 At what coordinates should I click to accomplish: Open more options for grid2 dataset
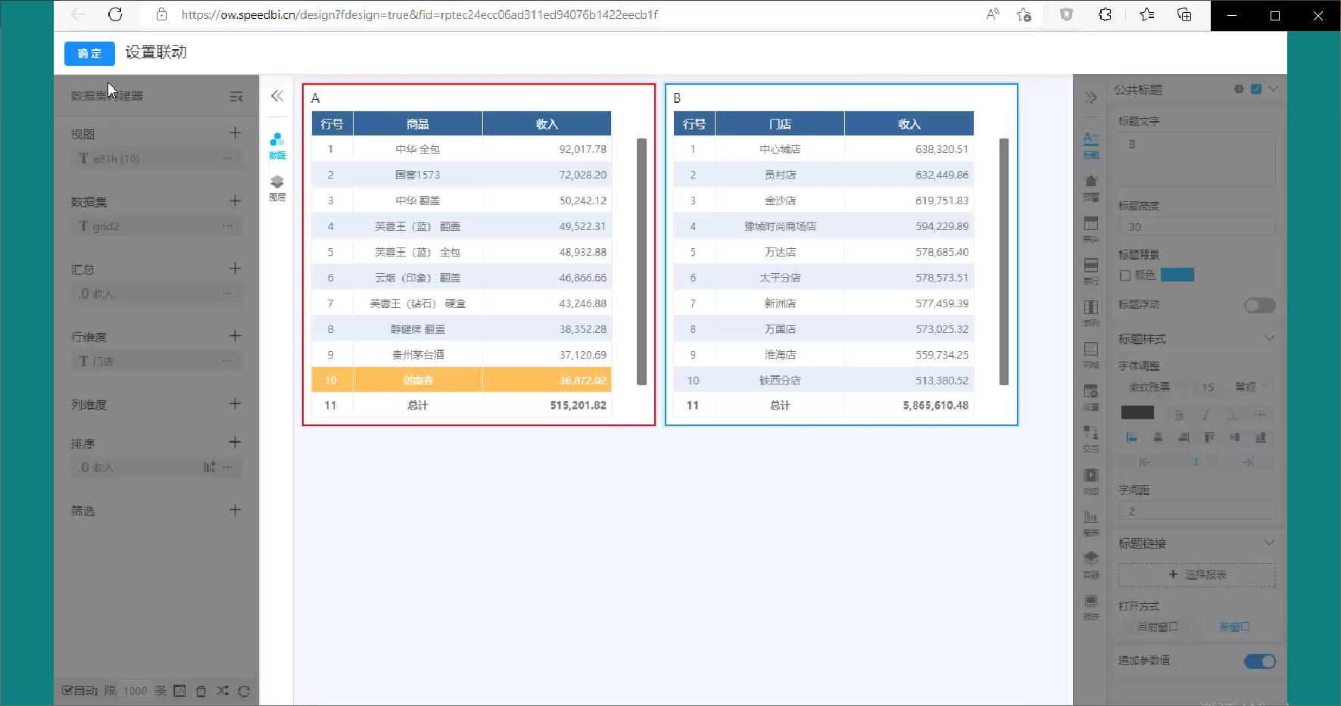[x=227, y=226]
